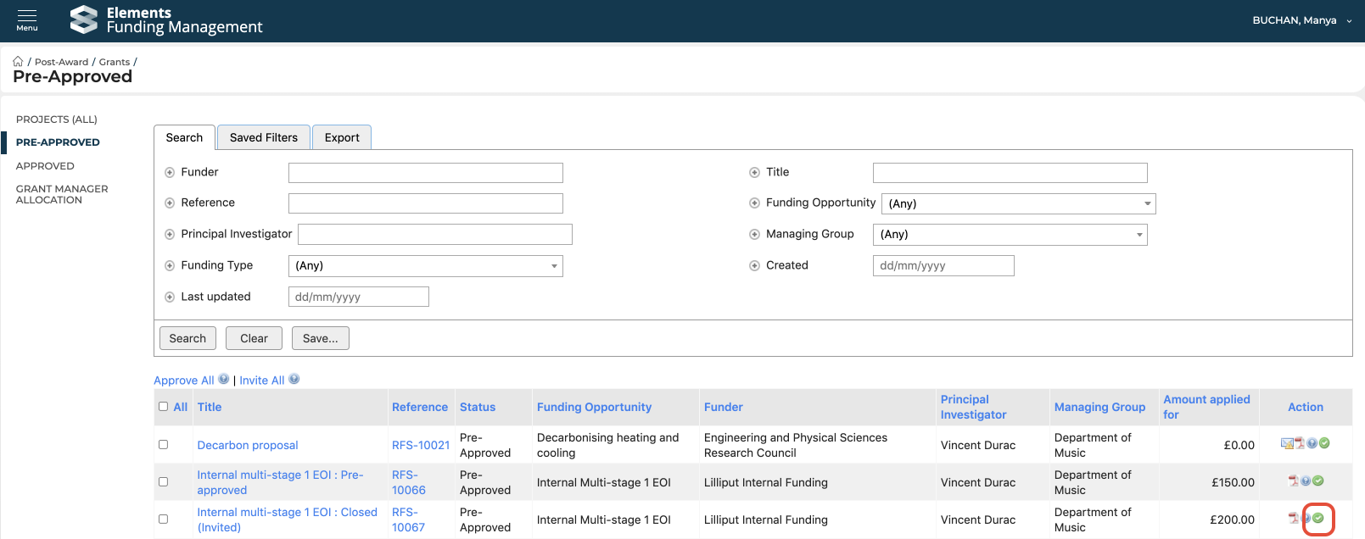Viewport: 1365px width, 539px height.
Task: Switch to the Saved Filters tab
Action: tap(263, 137)
